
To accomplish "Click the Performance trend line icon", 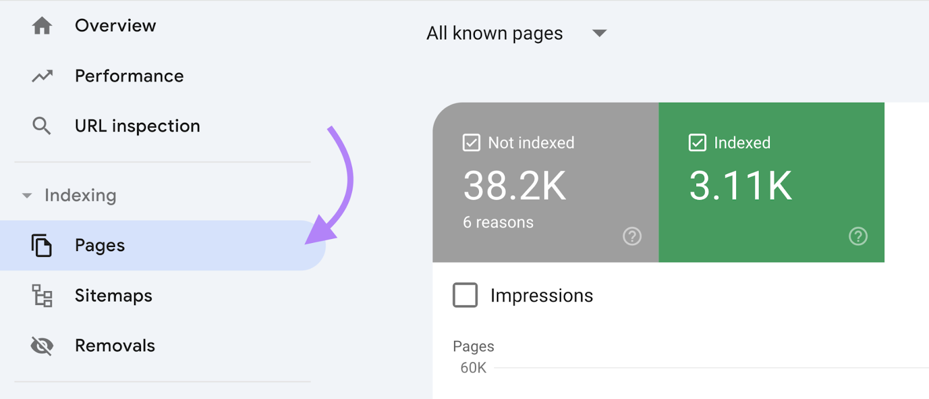I will pyautogui.click(x=42, y=76).
